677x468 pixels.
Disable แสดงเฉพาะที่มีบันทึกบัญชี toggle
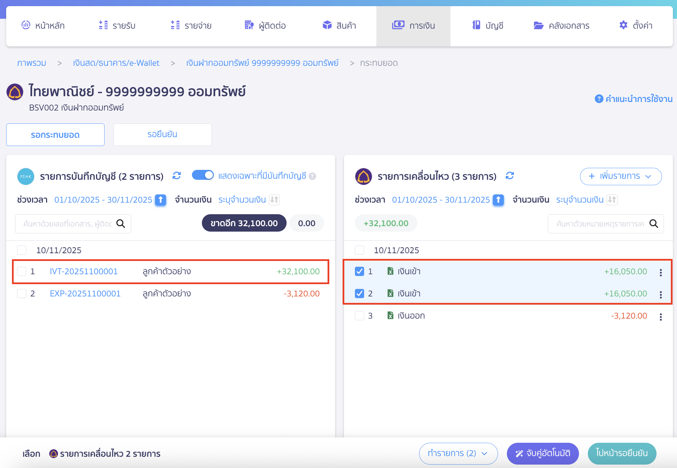(203, 175)
